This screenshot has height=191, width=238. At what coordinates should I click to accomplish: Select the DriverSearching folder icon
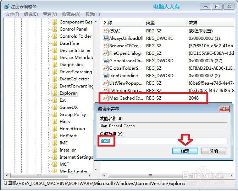(55, 72)
